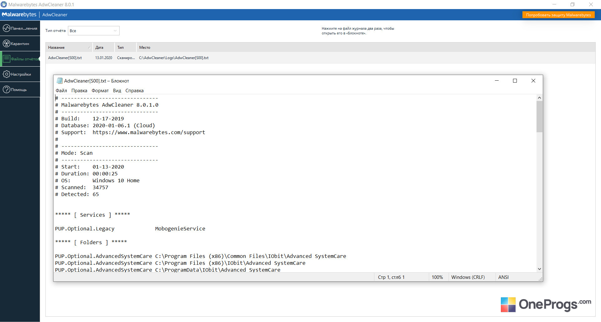Minimize the AdwCleaner main window

coord(554,4)
